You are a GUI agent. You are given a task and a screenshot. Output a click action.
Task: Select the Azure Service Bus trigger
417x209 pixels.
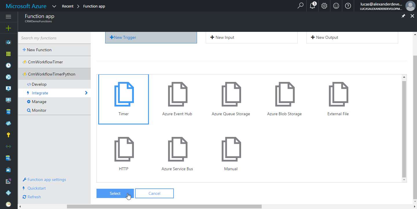(177, 149)
